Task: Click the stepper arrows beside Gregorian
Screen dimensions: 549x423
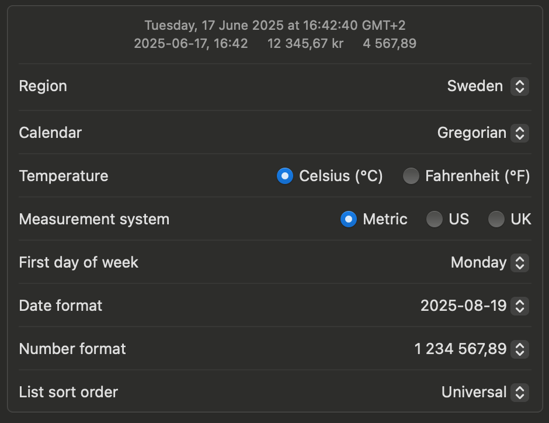Action: (x=520, y=133)
